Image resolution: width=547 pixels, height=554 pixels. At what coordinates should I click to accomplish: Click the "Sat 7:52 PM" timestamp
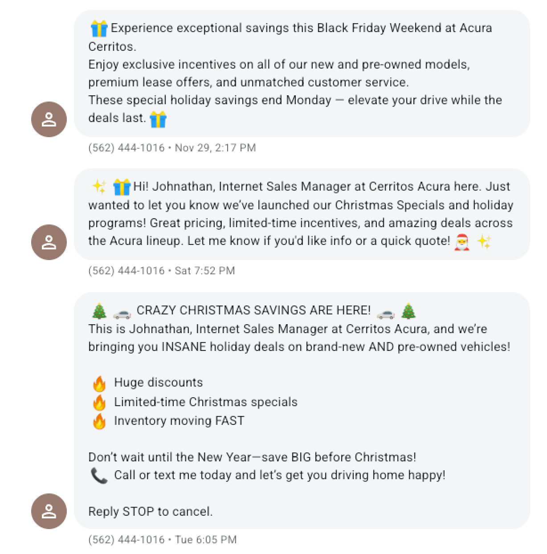pyautogui.click(x=204, y=271)
